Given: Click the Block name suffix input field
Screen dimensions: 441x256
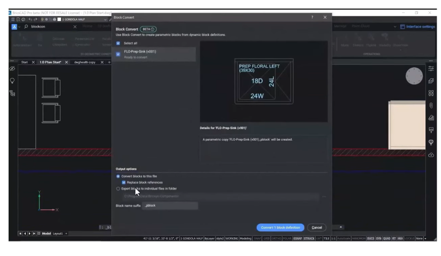Looking at the screenshot, I should pyautogui.click(x=170, y=206).
